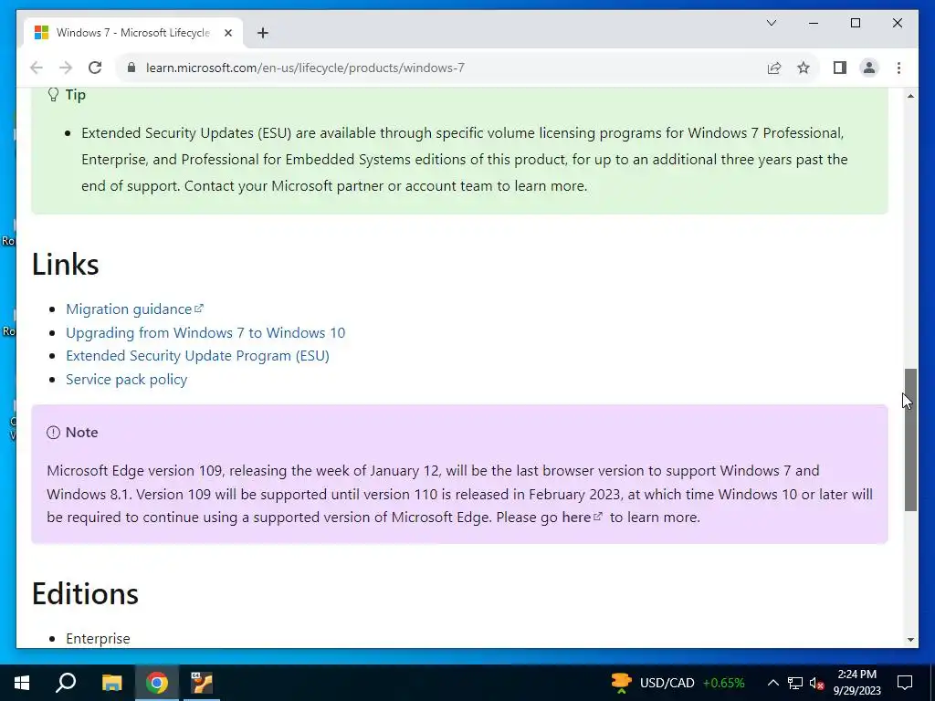Follow the 'here' link in the Note

coord(582,518)
